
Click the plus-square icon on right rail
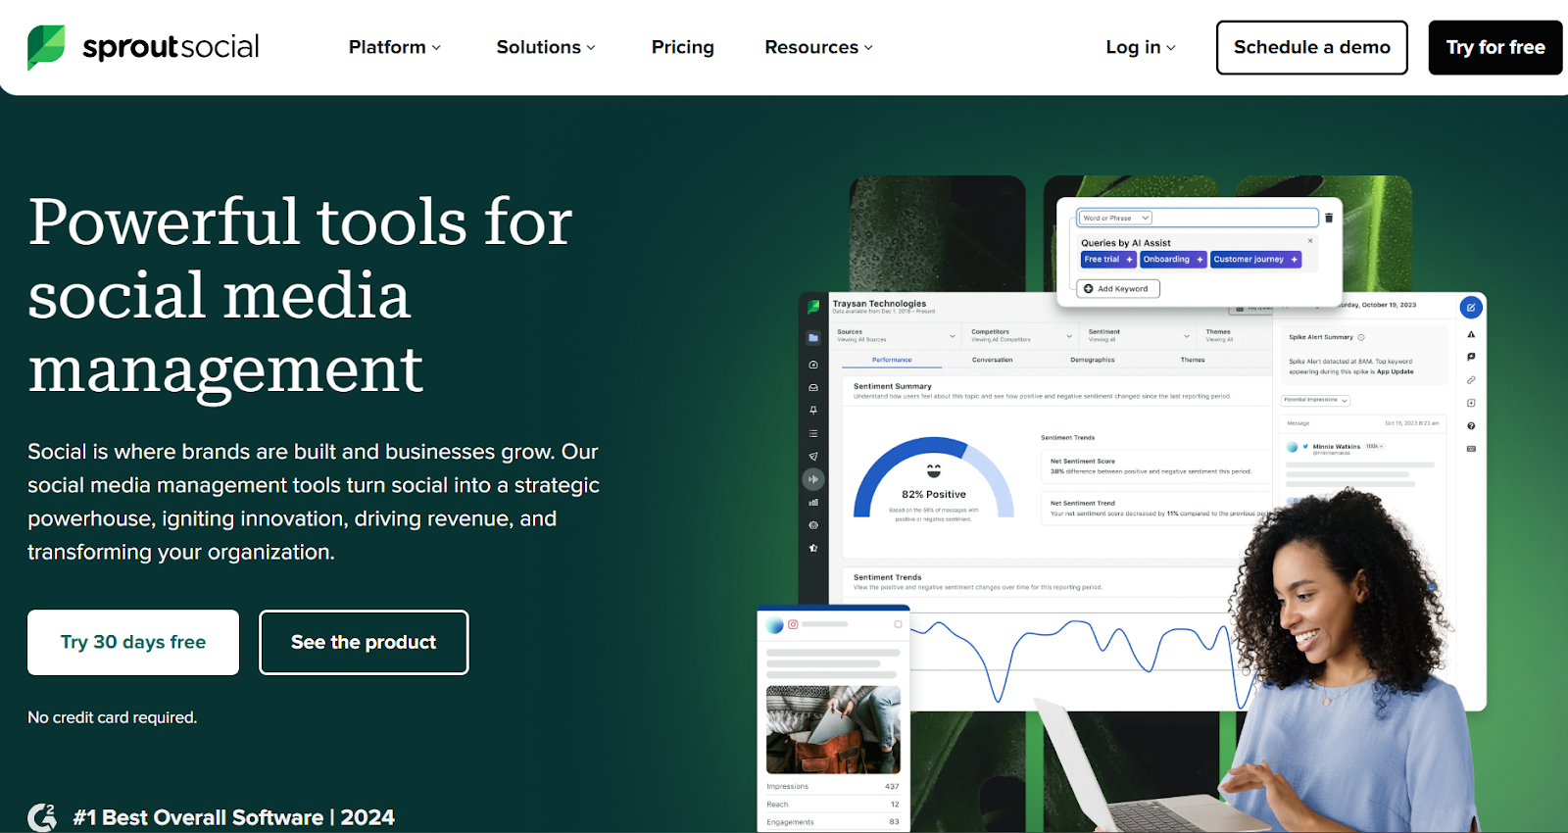coord(1471,403)
